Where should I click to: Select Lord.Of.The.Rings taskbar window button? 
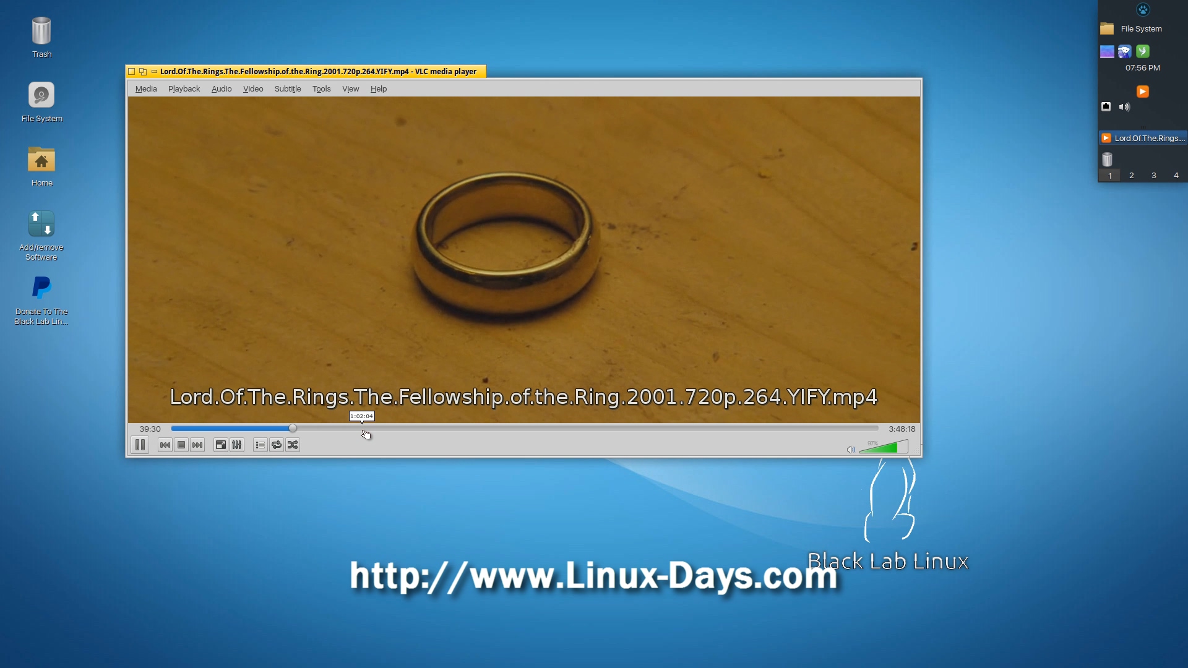(1143, 138)
